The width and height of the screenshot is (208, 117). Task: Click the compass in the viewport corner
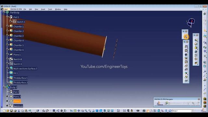pyautogui.click(x=191, y=23)
